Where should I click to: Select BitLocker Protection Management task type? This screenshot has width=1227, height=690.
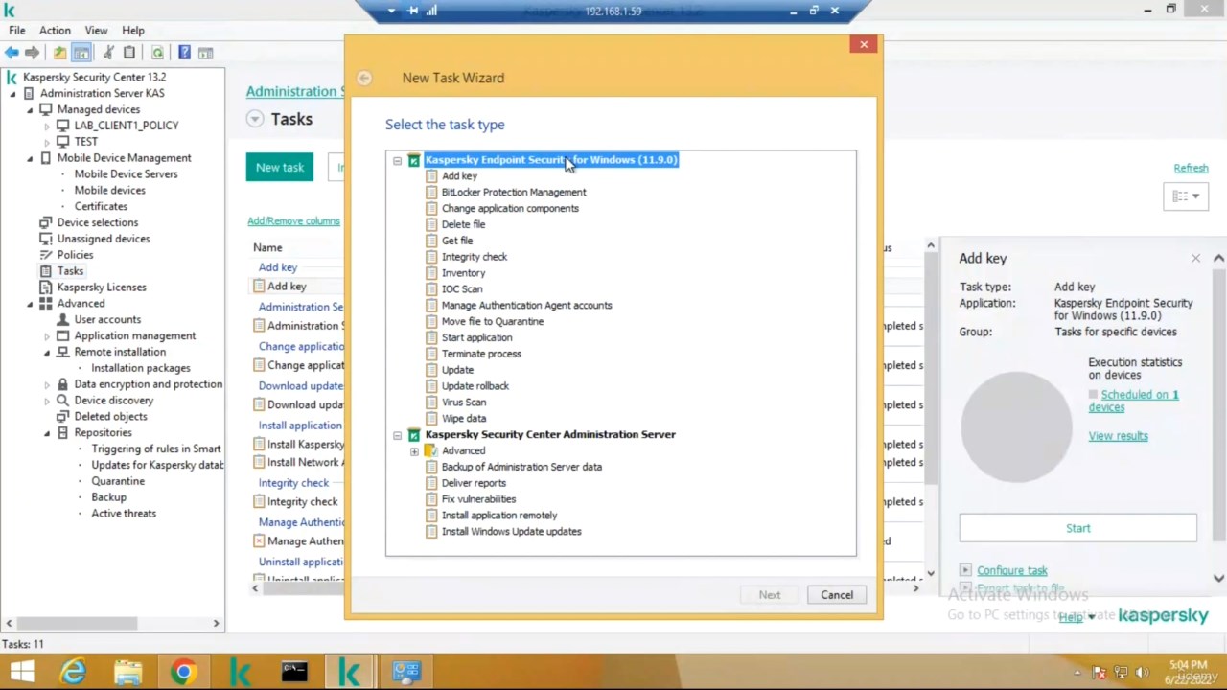[514, 193]
